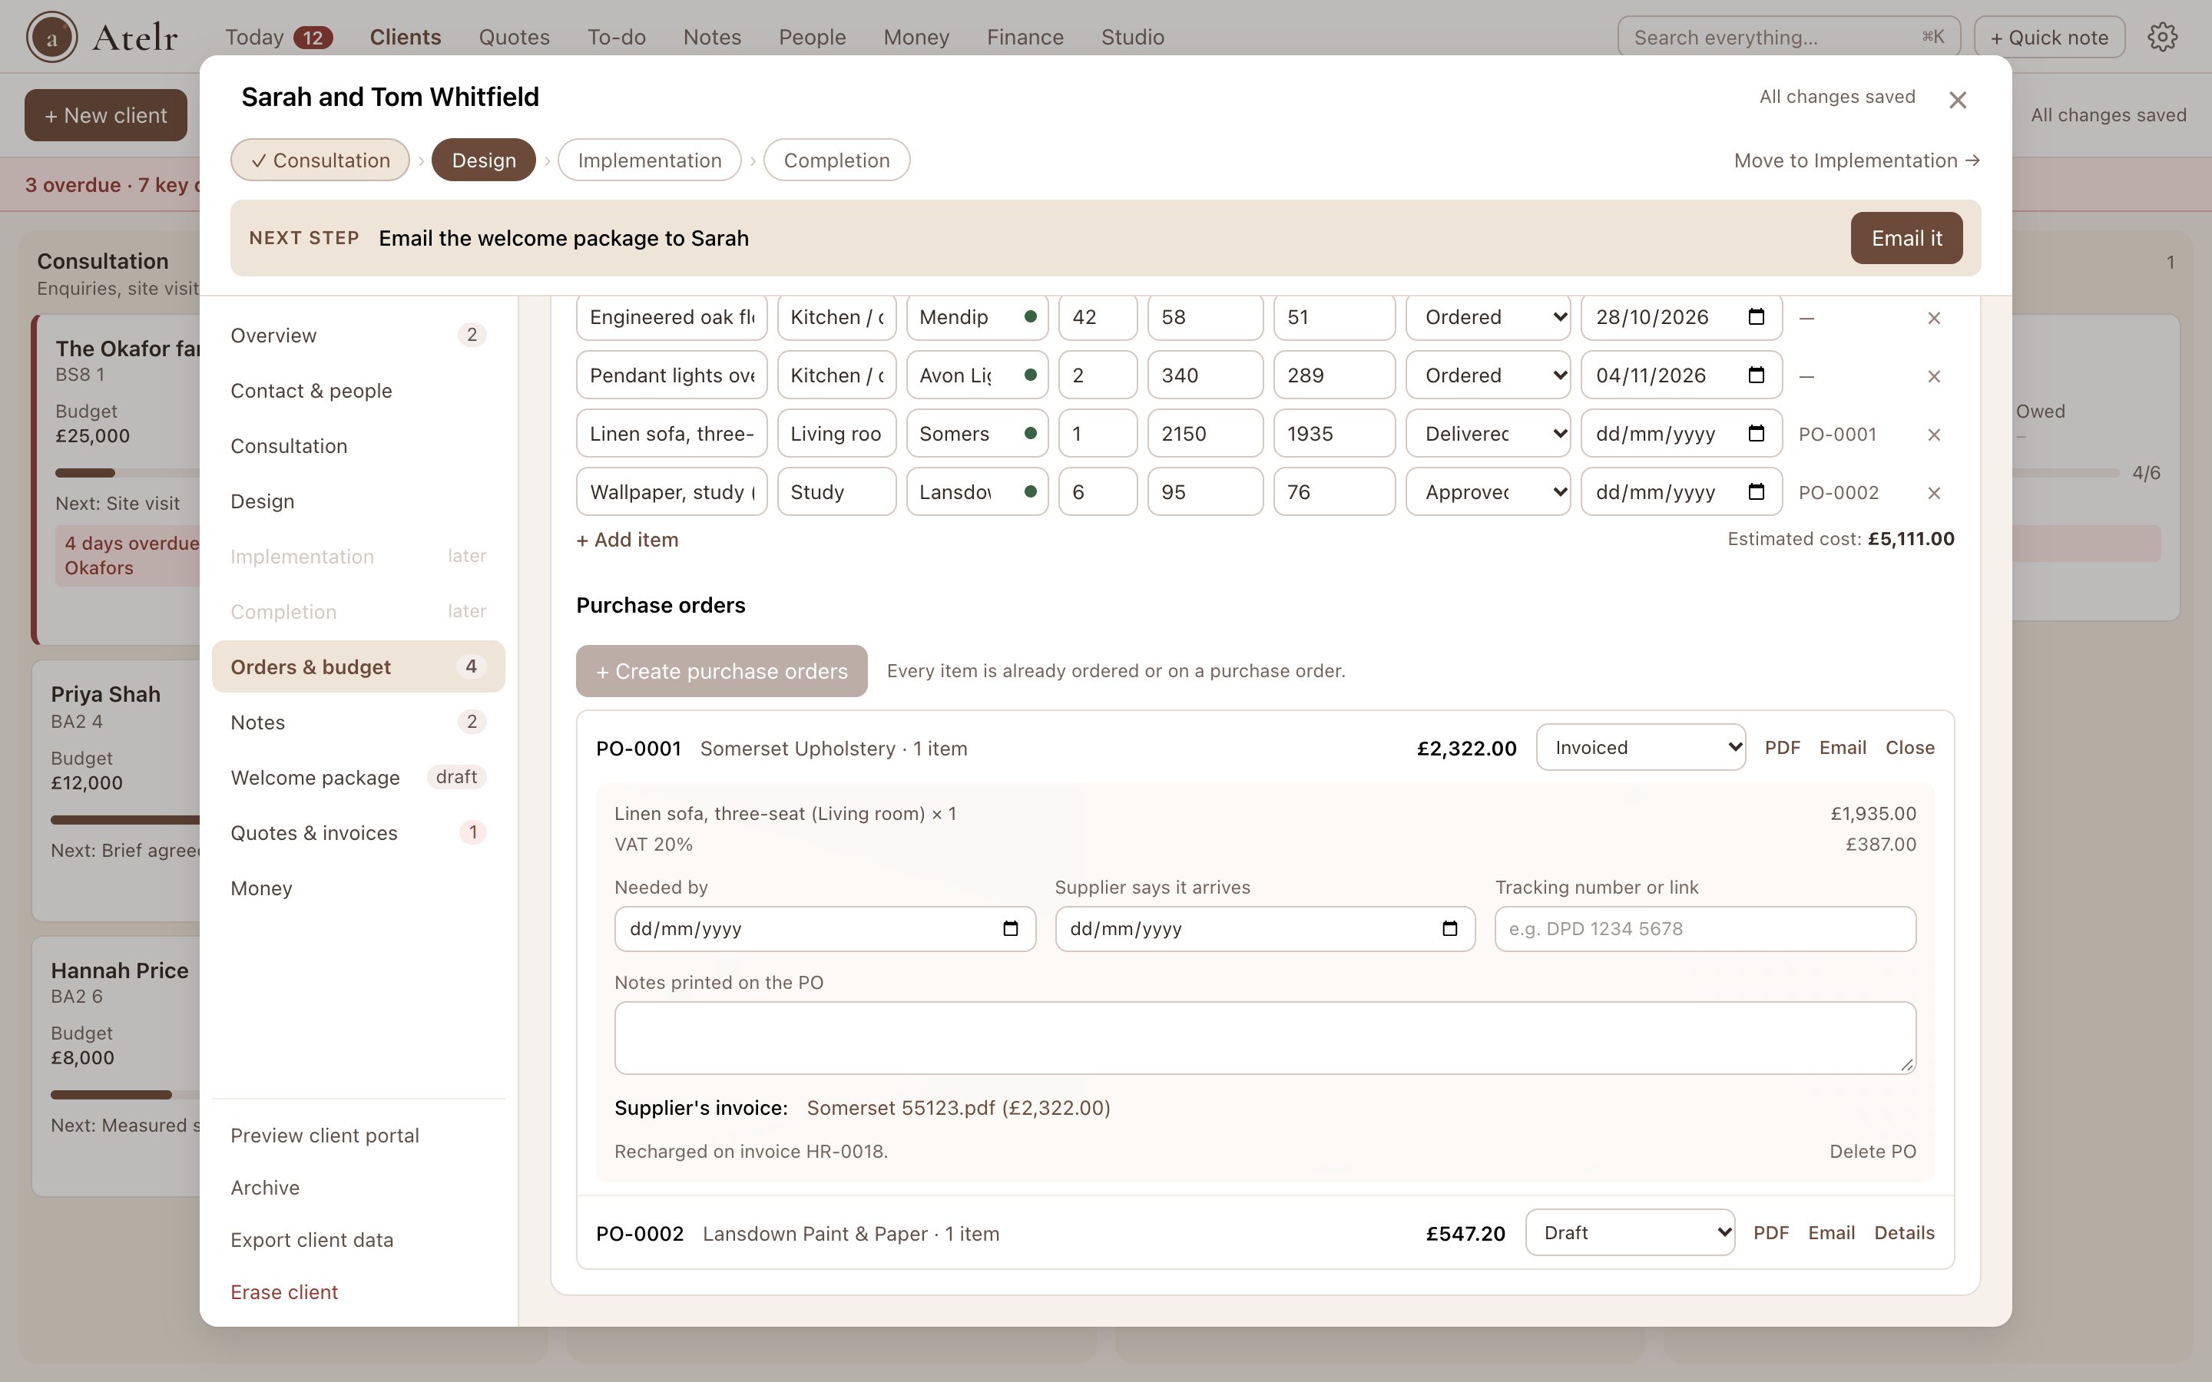Click Okafor family budget progress bar
The width and height of the screenshot is (2212, 1382).
click(127, 474)
